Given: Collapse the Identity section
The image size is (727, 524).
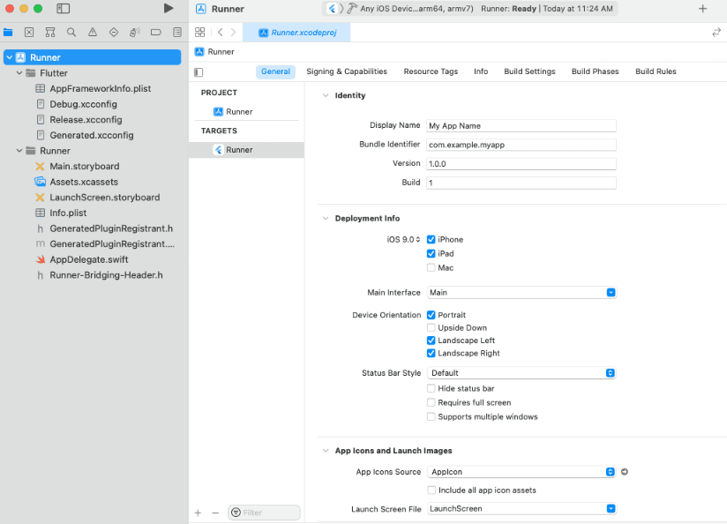Looking at the screenshot, I should coord(326,95).
